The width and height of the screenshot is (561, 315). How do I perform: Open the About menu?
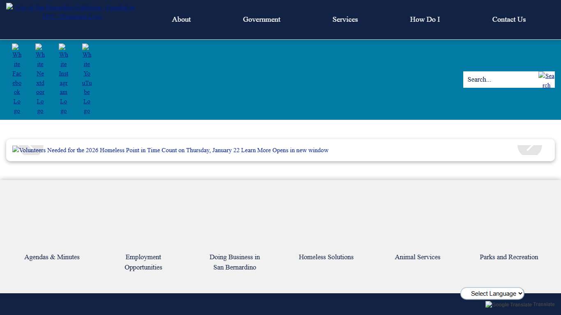pyautogui.click(x=181, y=19)
